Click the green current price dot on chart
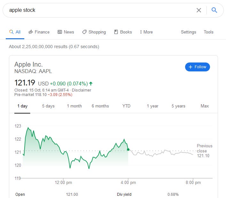This screenshot has height=198, width=226. click(128, 150)
